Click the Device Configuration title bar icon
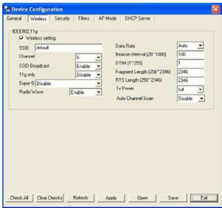The width and height of the screenshot is (222, 208). pyautogui.click(x=7, y=9)
